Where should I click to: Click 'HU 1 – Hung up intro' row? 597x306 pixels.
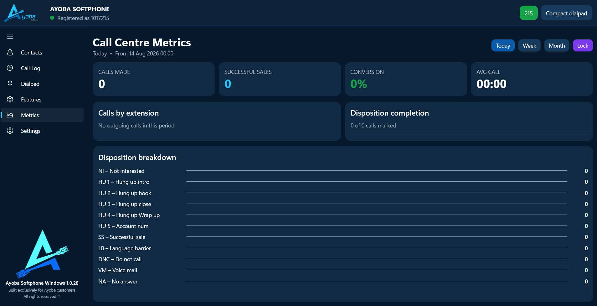343,182
